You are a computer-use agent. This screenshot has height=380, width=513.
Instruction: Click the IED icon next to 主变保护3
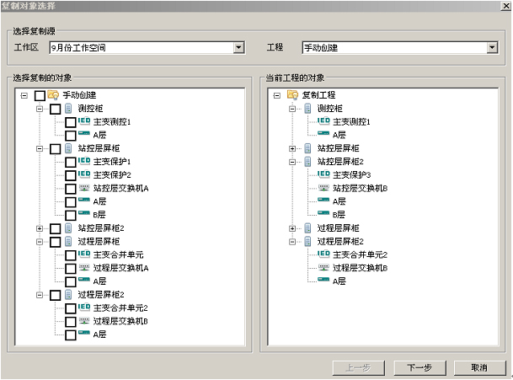323,174
